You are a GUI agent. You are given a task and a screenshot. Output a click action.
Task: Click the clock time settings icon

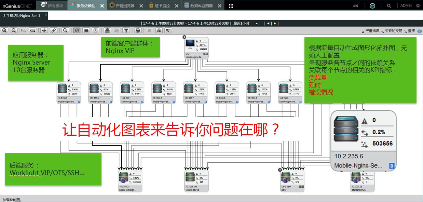pos(96,30)
